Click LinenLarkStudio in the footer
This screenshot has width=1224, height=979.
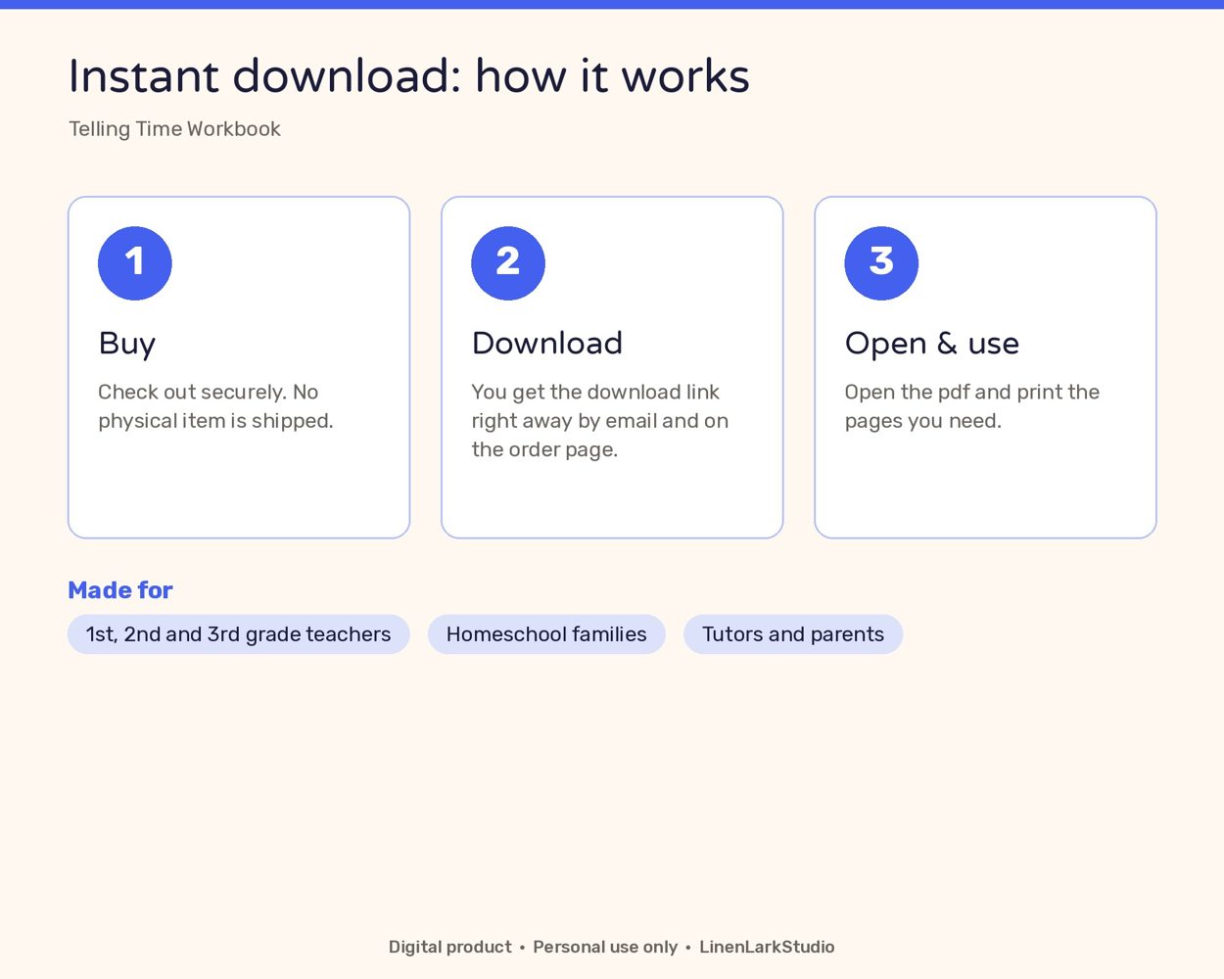pos(767,947)
